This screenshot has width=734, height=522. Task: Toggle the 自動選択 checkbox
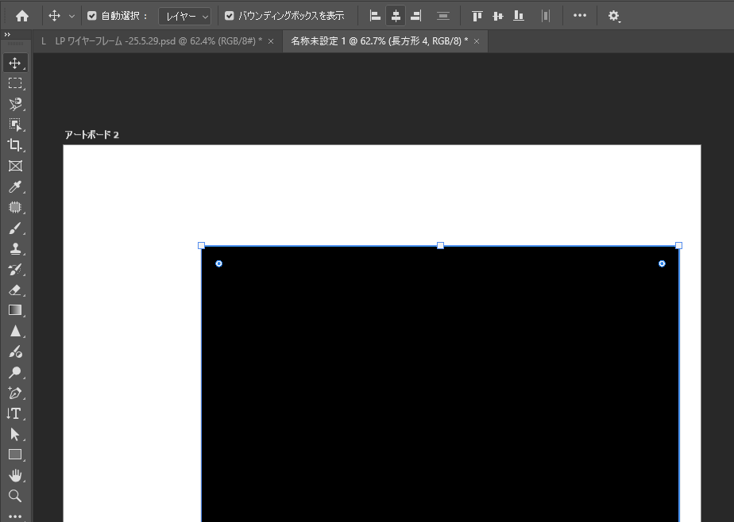92,16
